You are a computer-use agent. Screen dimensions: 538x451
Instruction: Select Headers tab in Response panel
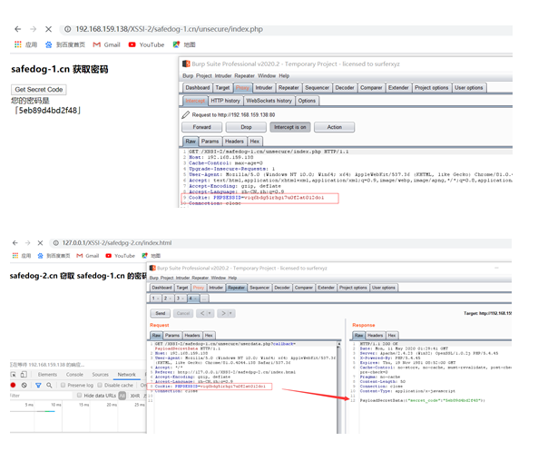point(375,336)
